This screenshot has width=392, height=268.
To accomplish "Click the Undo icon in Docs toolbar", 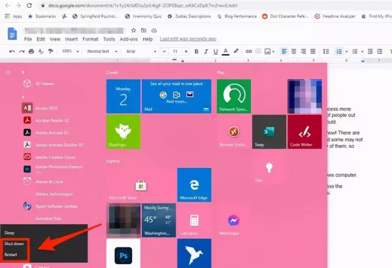I will tap(12, 52).
